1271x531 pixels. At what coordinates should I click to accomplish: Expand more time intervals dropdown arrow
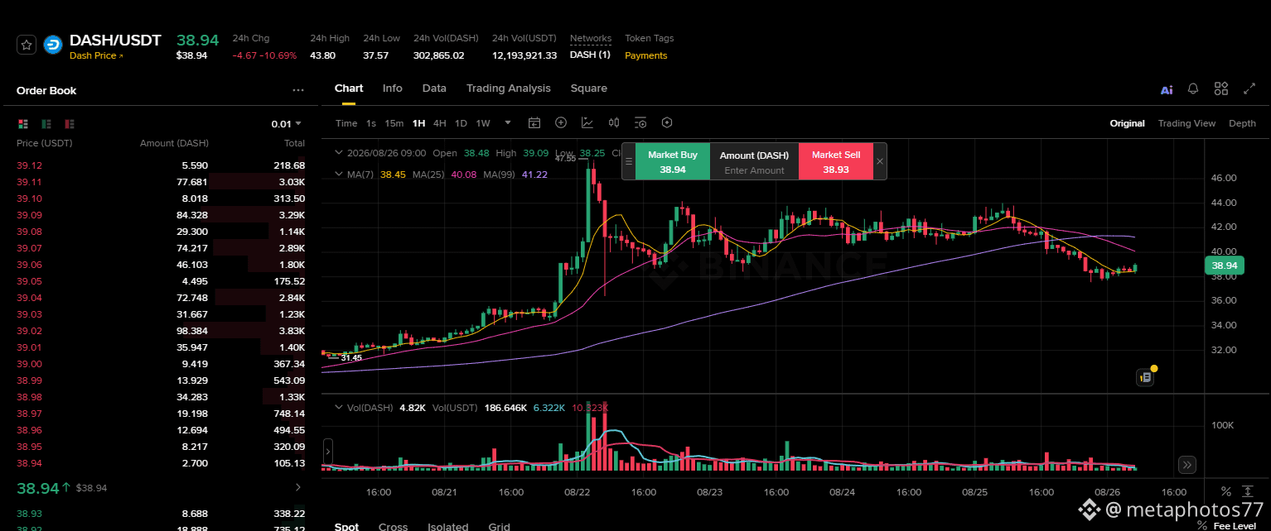pos(508,123)
